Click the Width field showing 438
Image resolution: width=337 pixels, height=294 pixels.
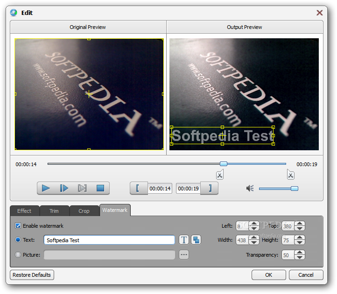tap(243, 240)
